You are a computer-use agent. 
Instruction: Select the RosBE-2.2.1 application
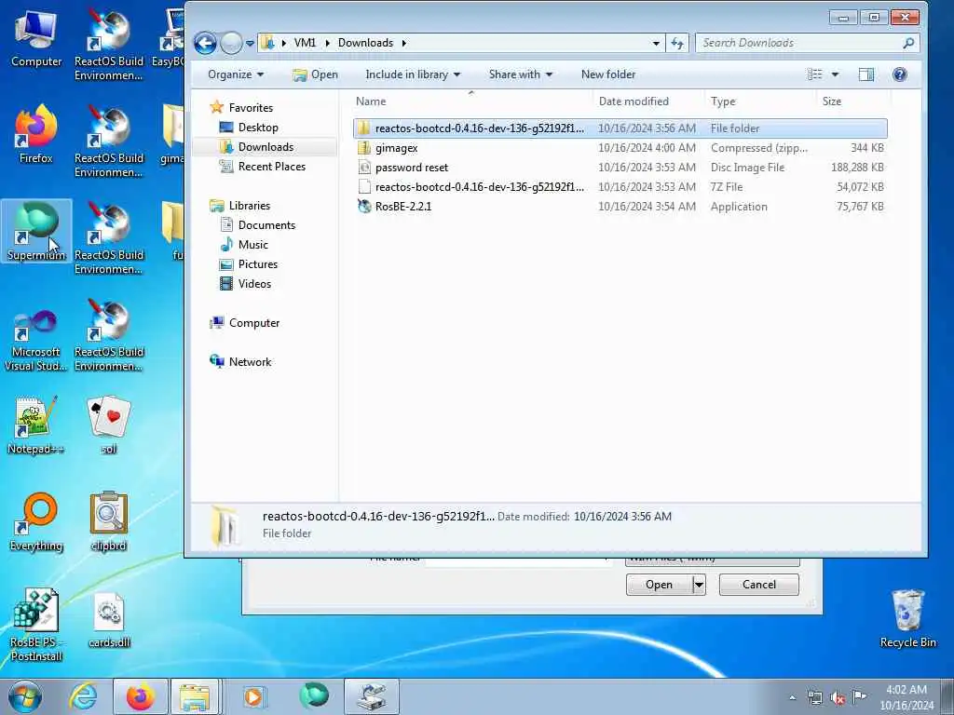click(x=620, y=206)
